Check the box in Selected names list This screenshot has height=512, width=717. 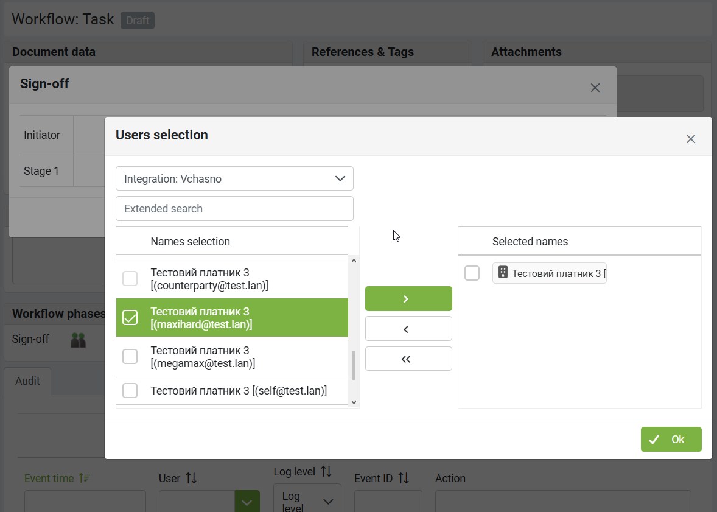click(472, 273)
